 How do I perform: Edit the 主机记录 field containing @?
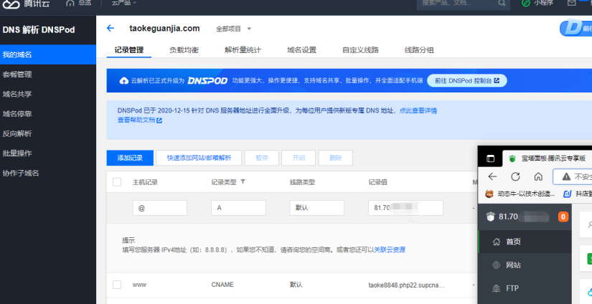160,208
